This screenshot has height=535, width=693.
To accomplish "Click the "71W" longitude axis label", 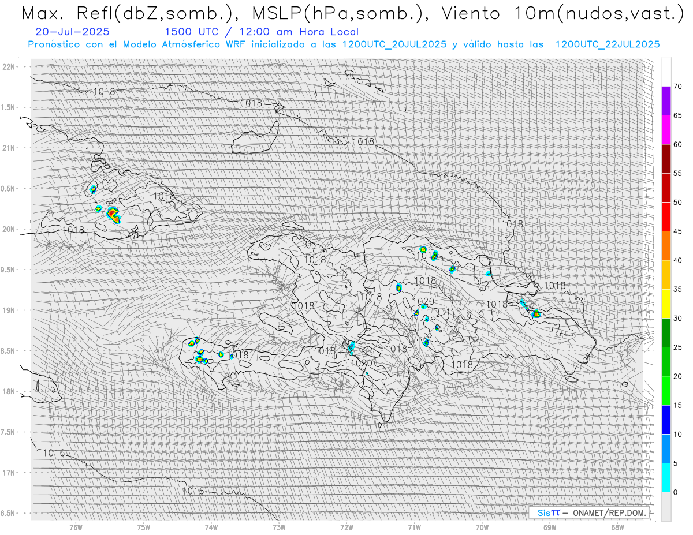I will 414,527.
